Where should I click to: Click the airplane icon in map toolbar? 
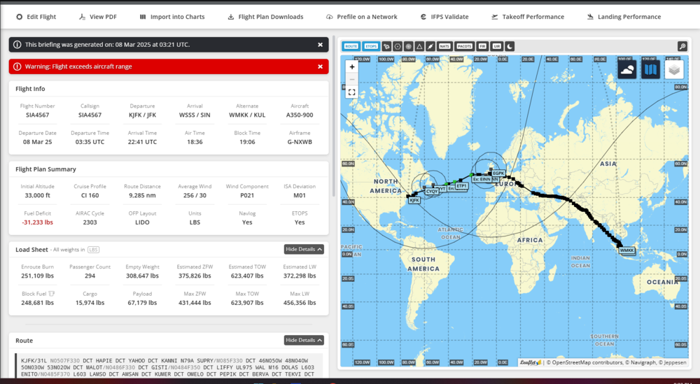(x=386, y=46)
